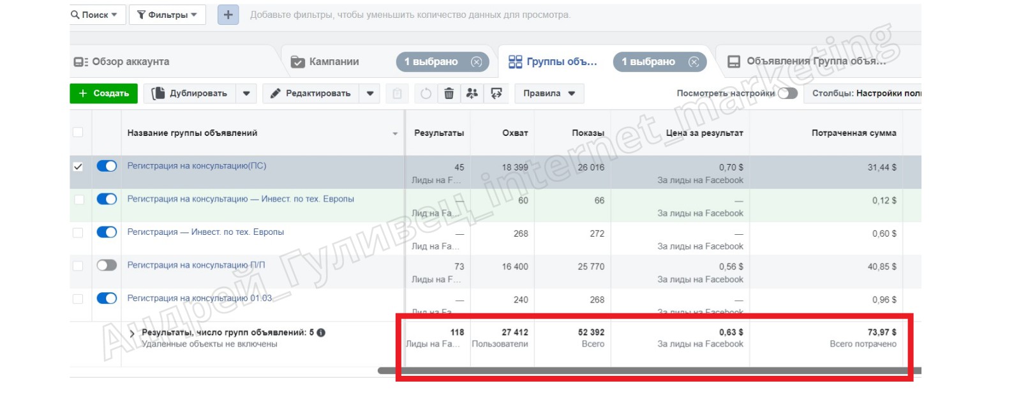Open Регистрация на консультацию — Инвест. по тех. Европы
The image size is (1021, 395).
241,199
